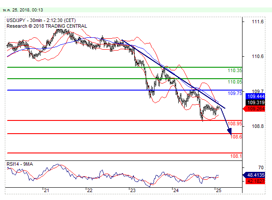Screen dimensions: 272x200
Task: Click the red 108.95 support label
Action: [235, 124]
